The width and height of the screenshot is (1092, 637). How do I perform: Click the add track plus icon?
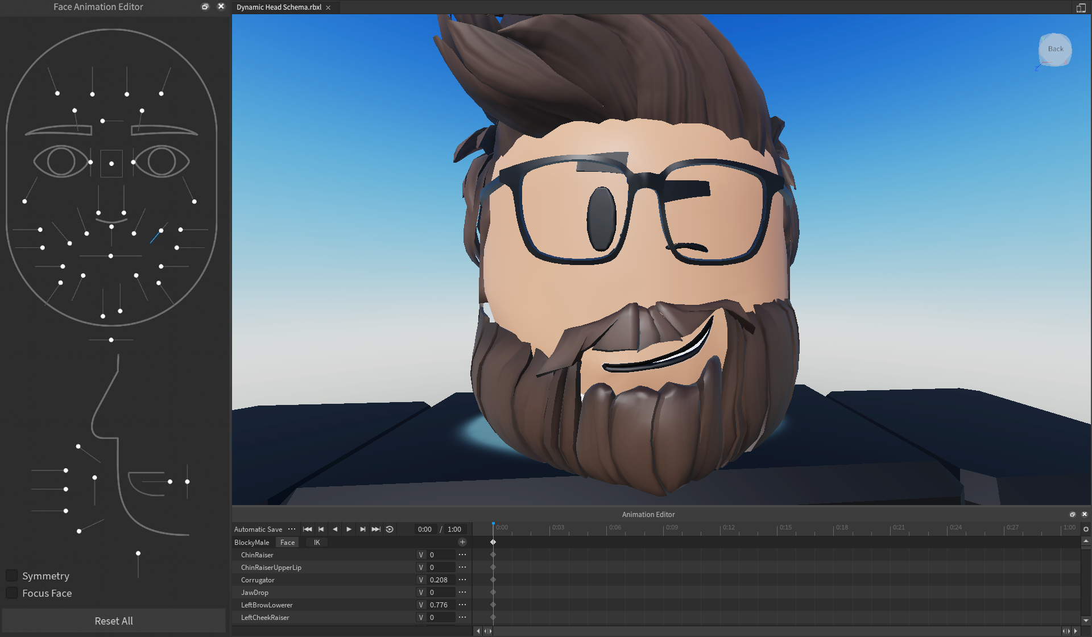click(462, 542)
